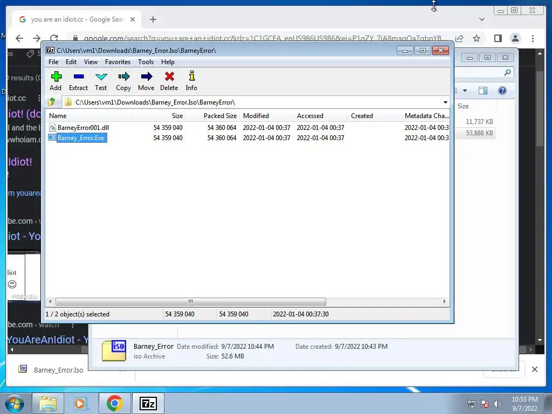Viewport: 552px width, 414px height.
Task: Click the network tray icon
Action: click(471, 404)
